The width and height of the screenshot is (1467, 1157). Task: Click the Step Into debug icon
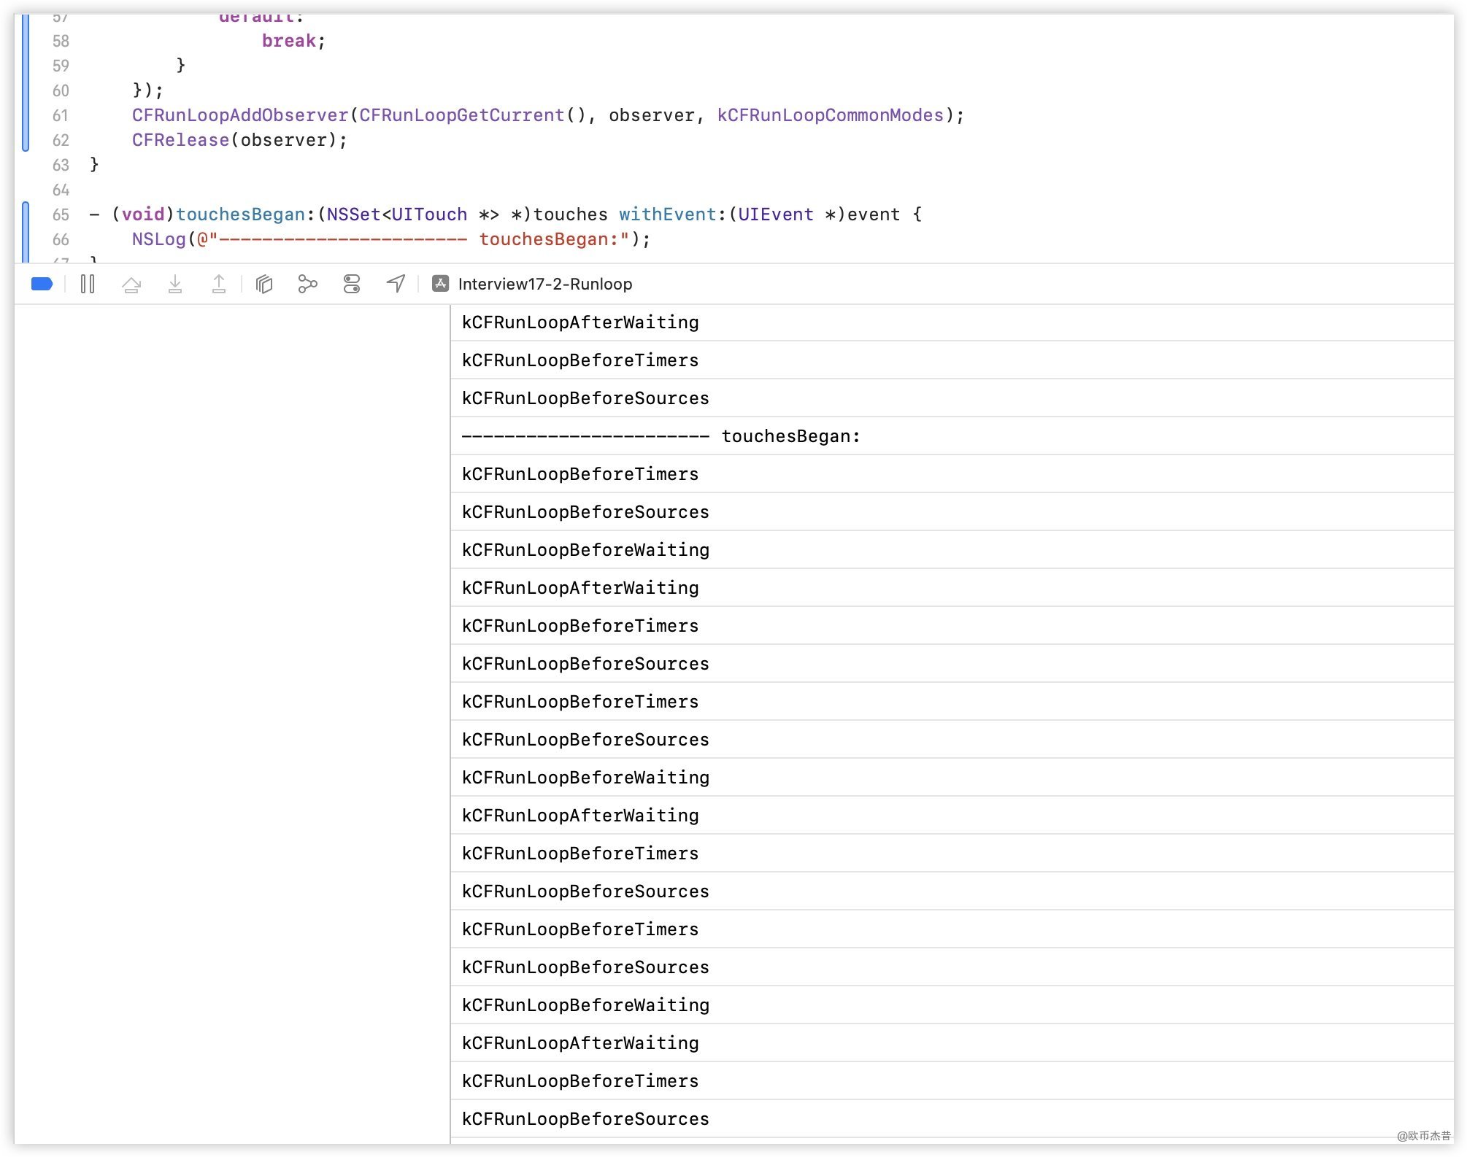coord(175,284)
